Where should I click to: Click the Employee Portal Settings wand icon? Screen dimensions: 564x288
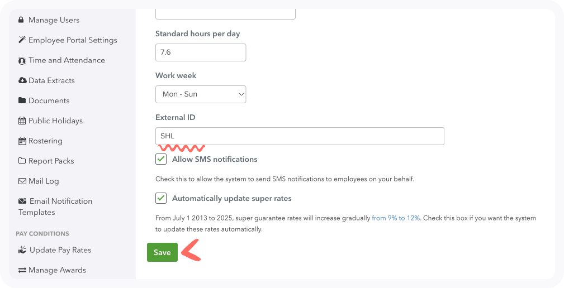tap(22, 40)
